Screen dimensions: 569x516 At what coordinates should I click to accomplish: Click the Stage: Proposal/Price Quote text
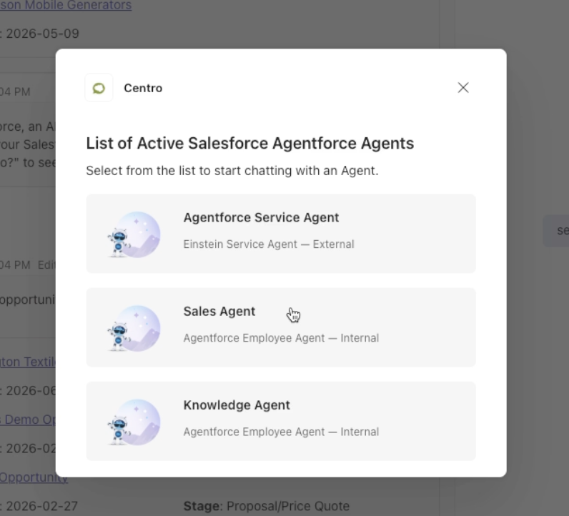coord(267,506)
